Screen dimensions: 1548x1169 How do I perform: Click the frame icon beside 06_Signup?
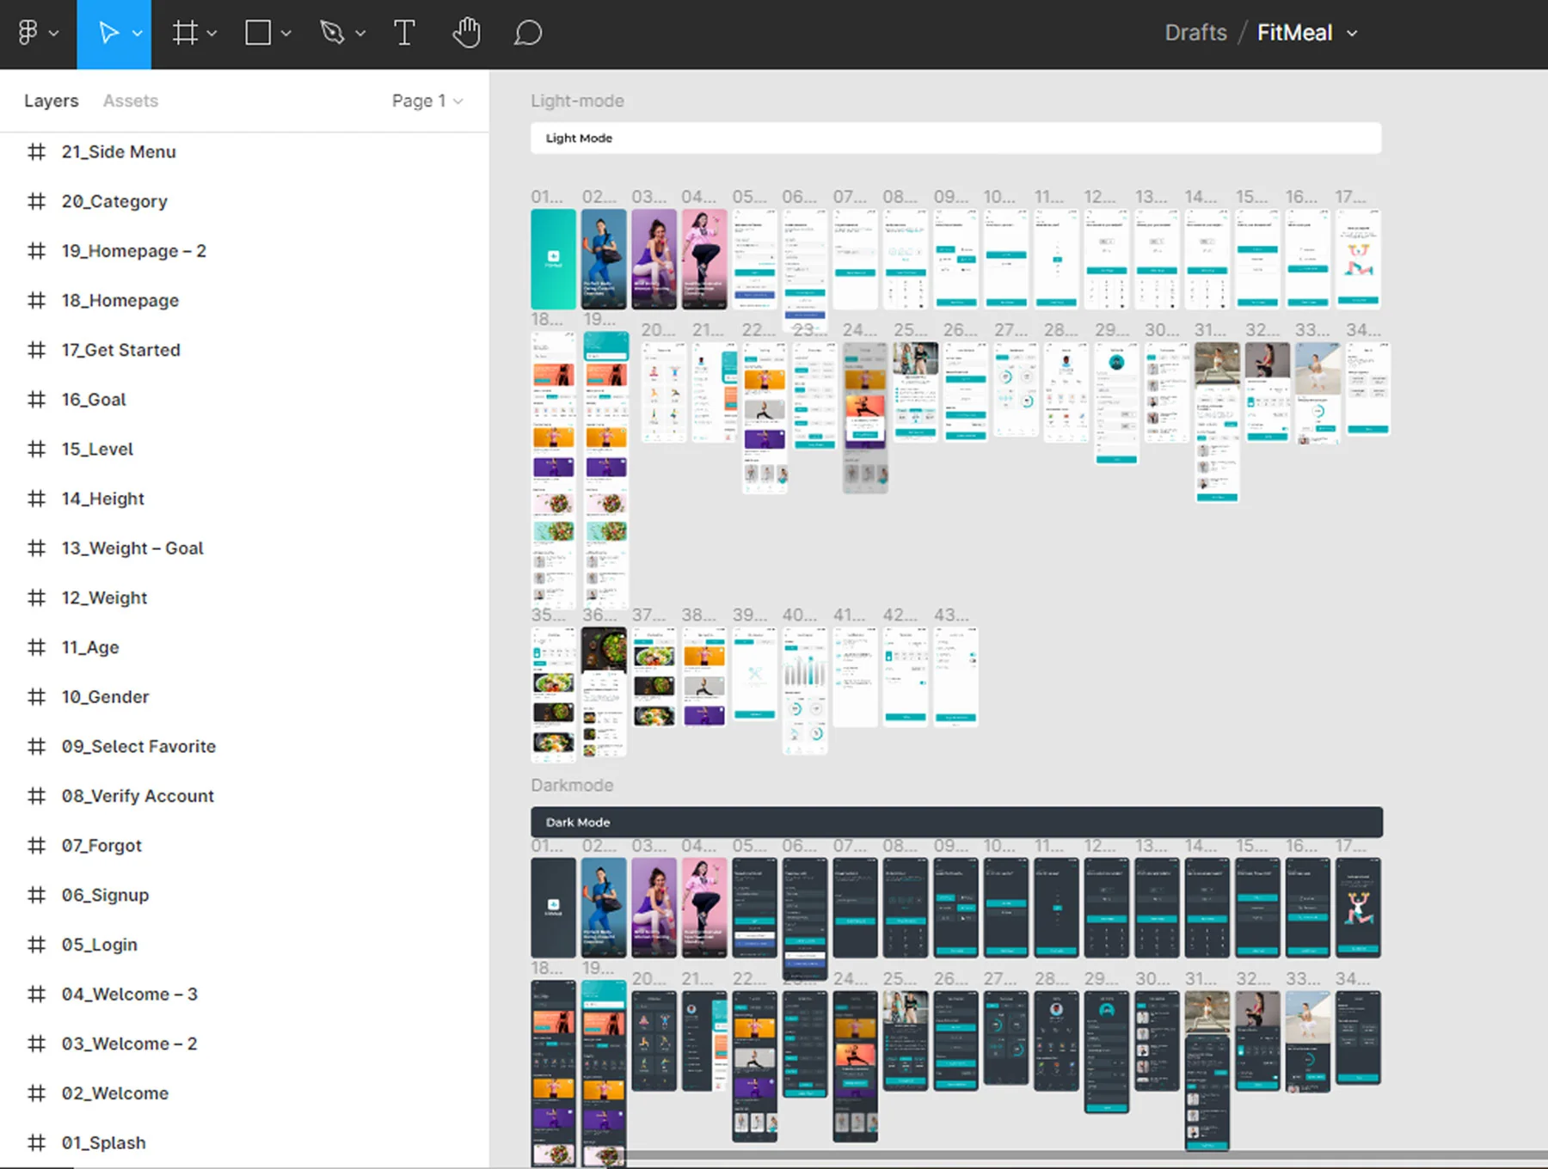click(36, 895)
